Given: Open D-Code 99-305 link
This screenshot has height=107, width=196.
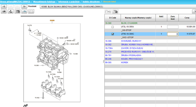Looking at the screenshot, I should click(108, 62).
